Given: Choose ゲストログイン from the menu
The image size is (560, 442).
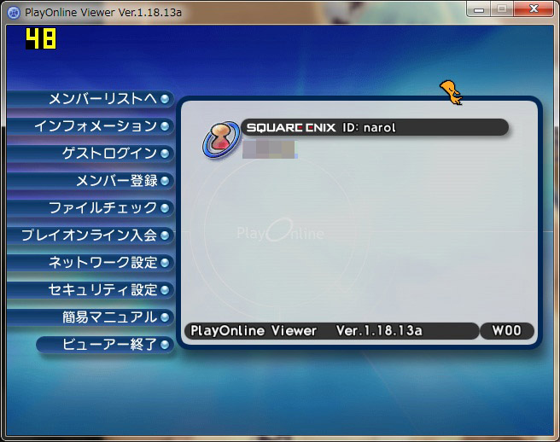Looking at the screenshot, I should (90, 154).
